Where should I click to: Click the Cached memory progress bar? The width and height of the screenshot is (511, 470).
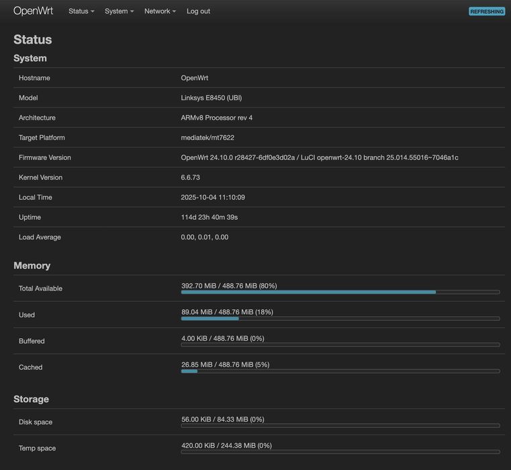click(x=340, y=370)
